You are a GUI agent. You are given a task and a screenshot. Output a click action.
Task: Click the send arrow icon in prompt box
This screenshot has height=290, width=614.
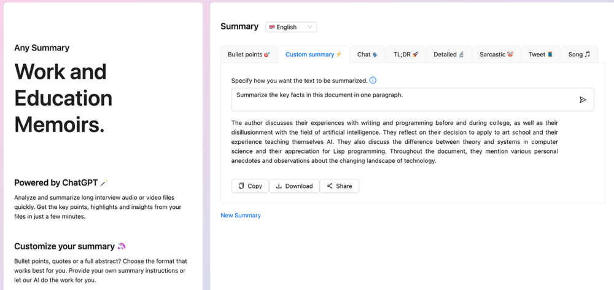click(x=583, y=100)
